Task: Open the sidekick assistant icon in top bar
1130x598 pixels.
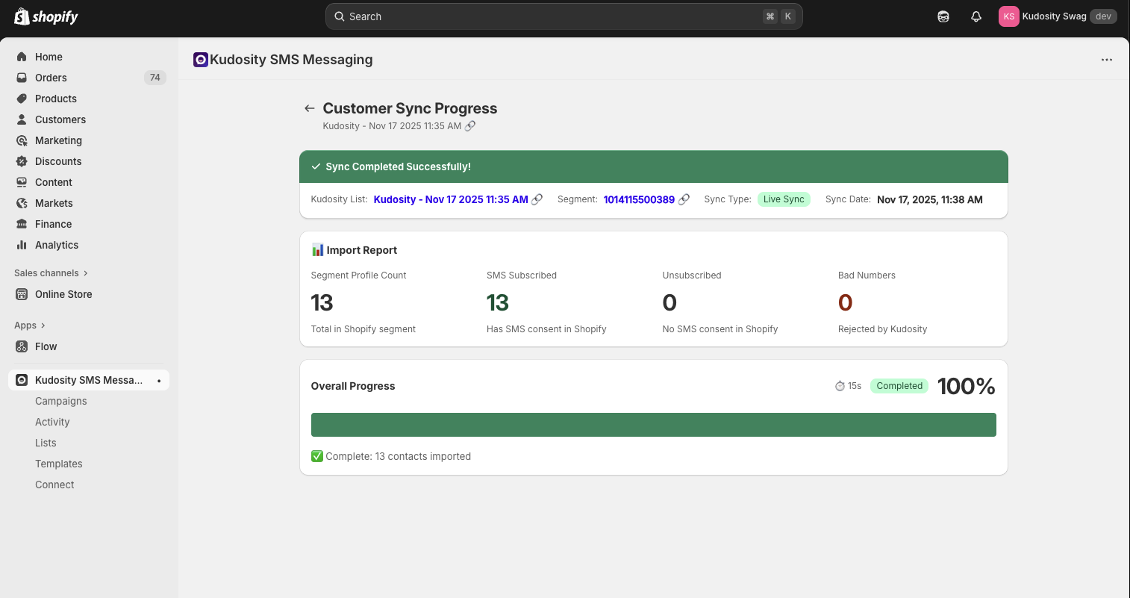Action: click(x=943, y=16)
